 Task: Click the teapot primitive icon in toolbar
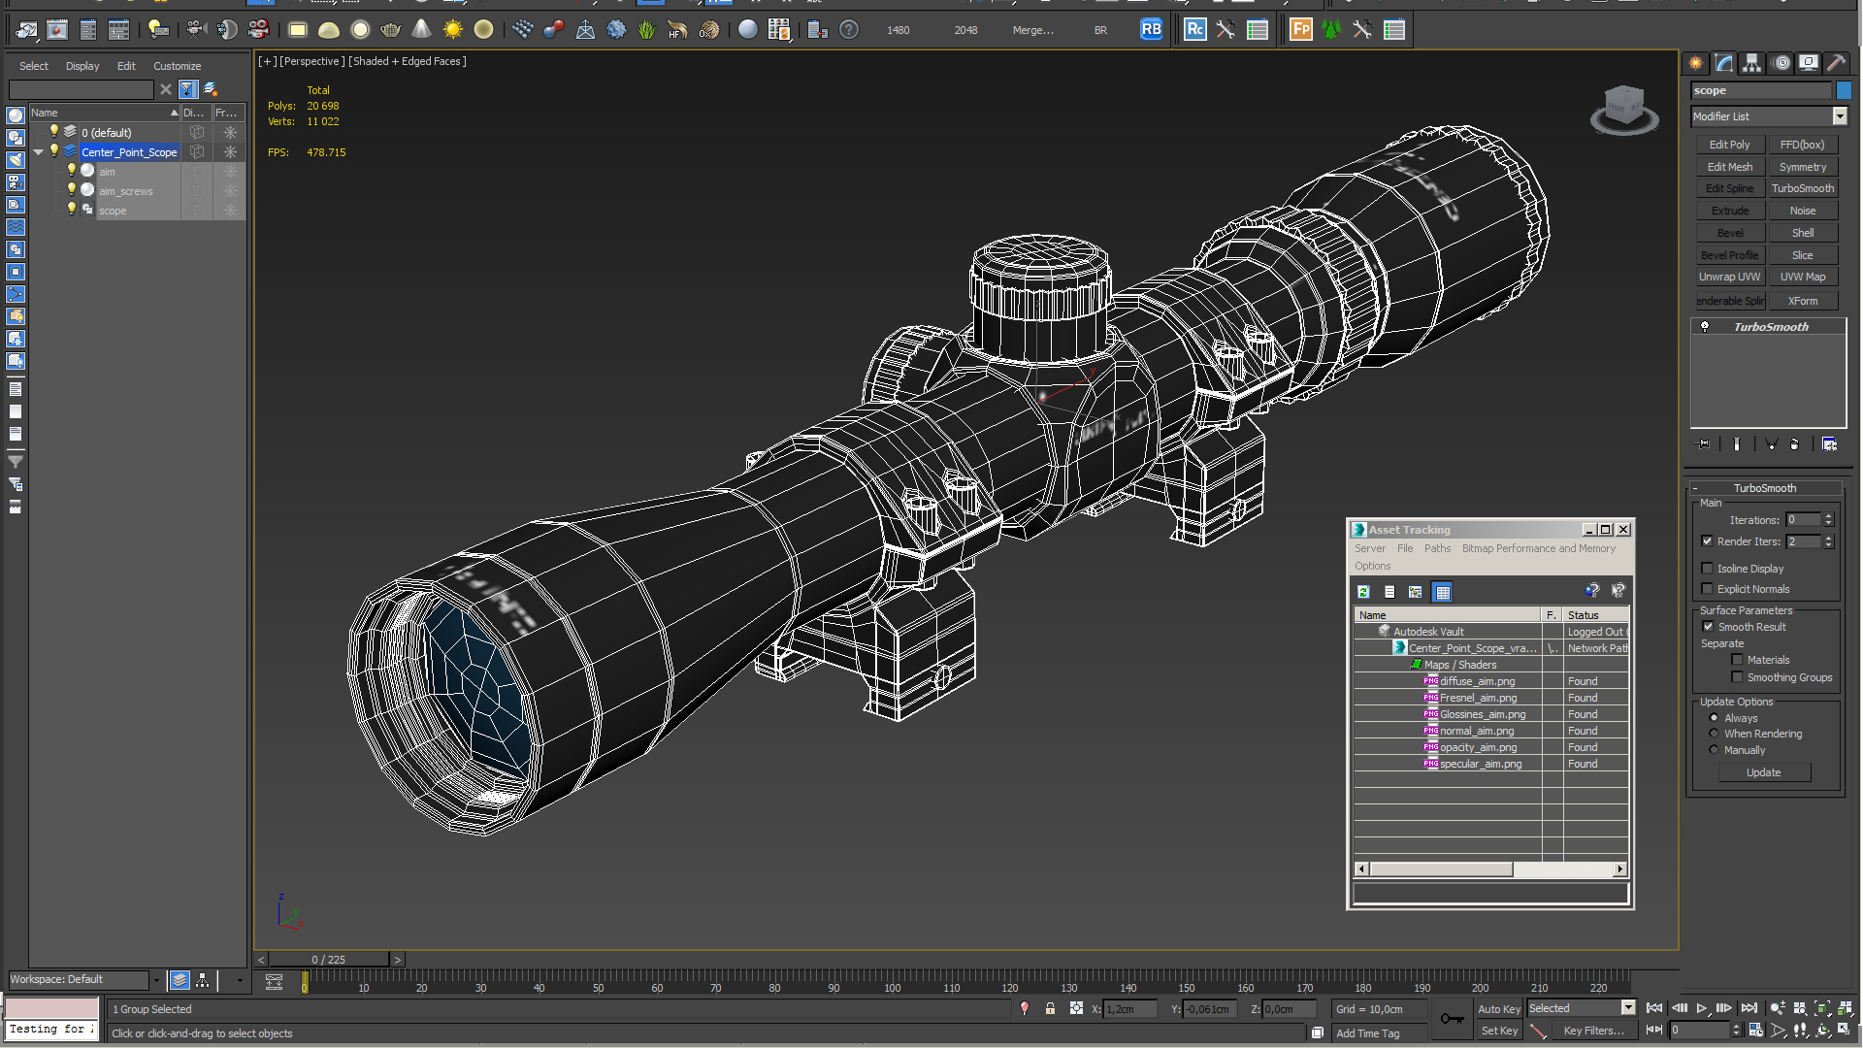pos(390,30)
